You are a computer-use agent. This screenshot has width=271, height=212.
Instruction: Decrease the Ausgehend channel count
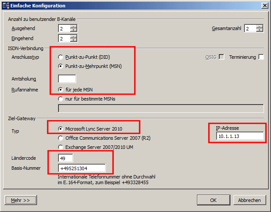[74, 30]
